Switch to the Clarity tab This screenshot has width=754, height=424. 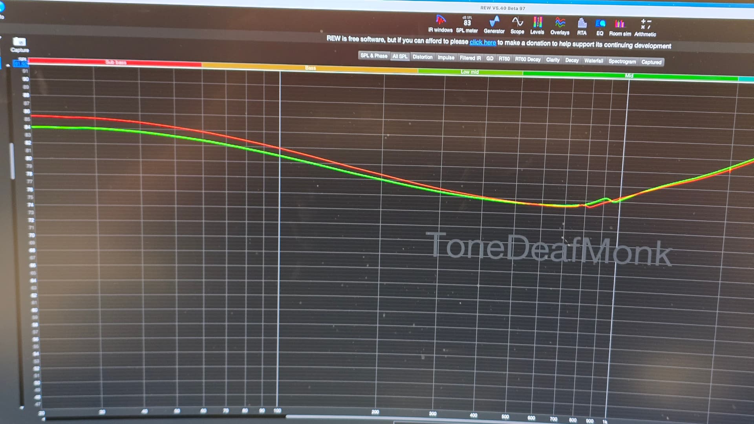point(553,60)
